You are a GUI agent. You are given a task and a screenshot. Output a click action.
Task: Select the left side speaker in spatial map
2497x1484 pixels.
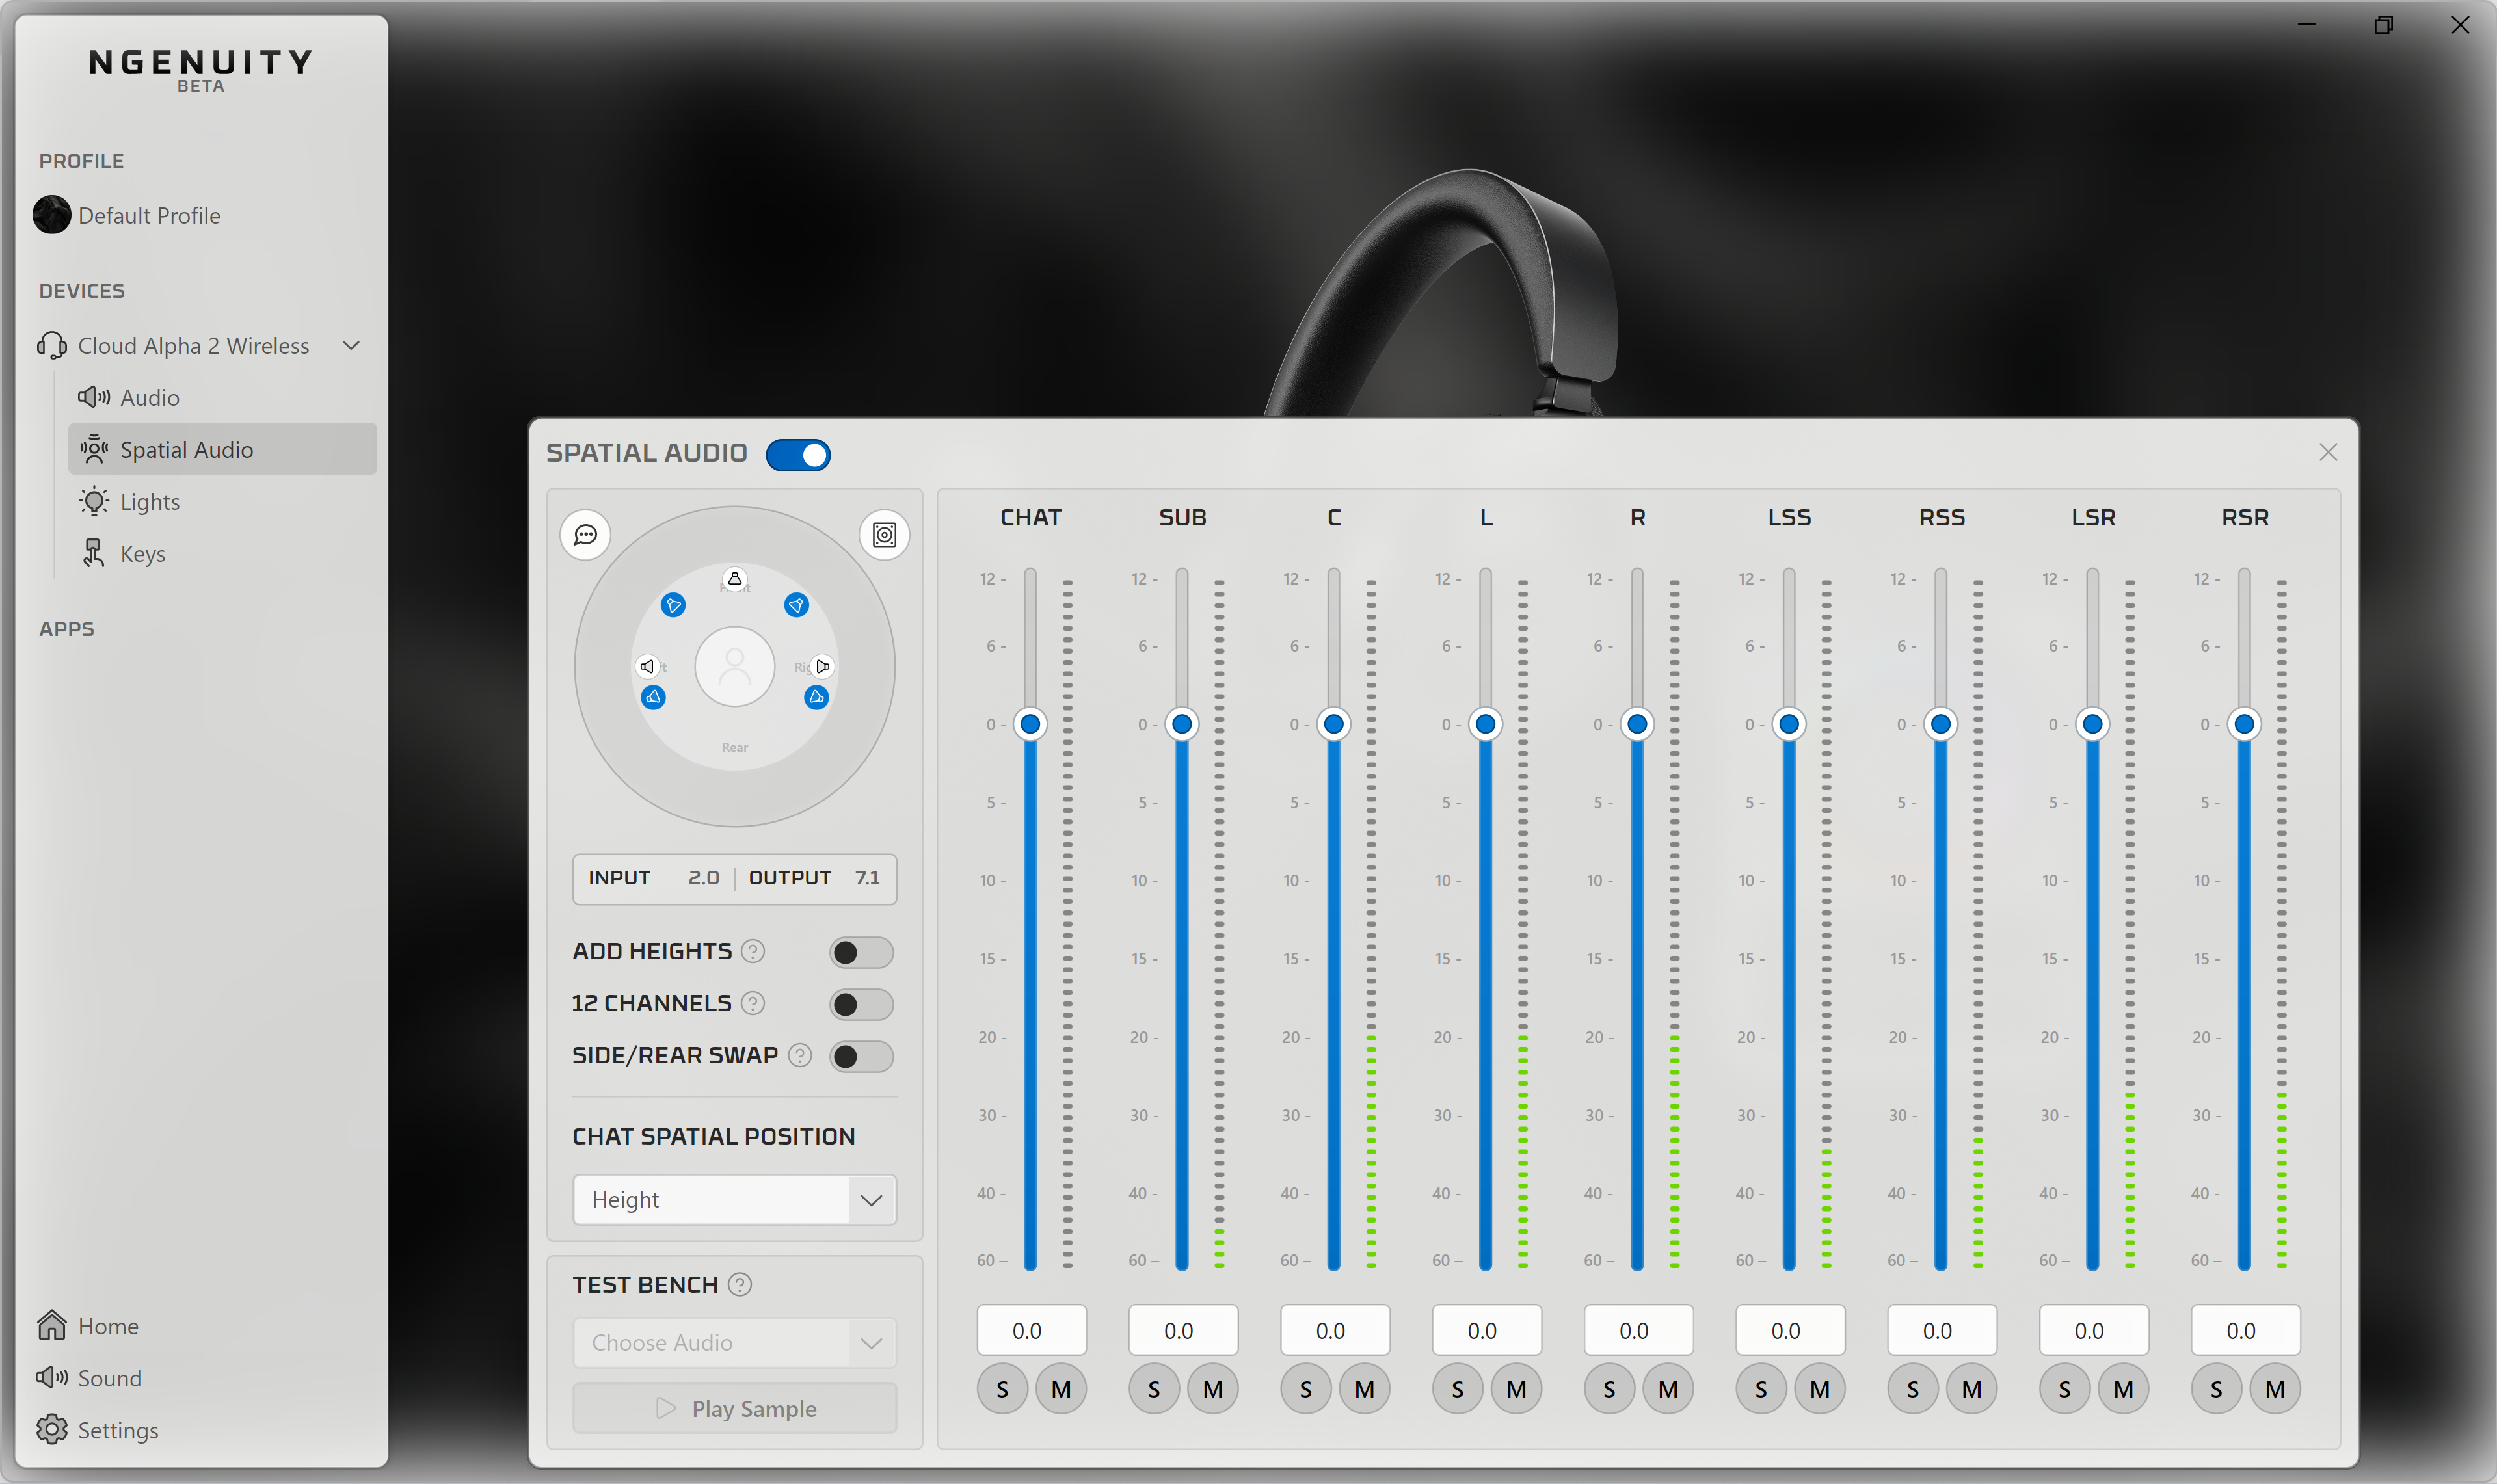[x=647, y=666]
